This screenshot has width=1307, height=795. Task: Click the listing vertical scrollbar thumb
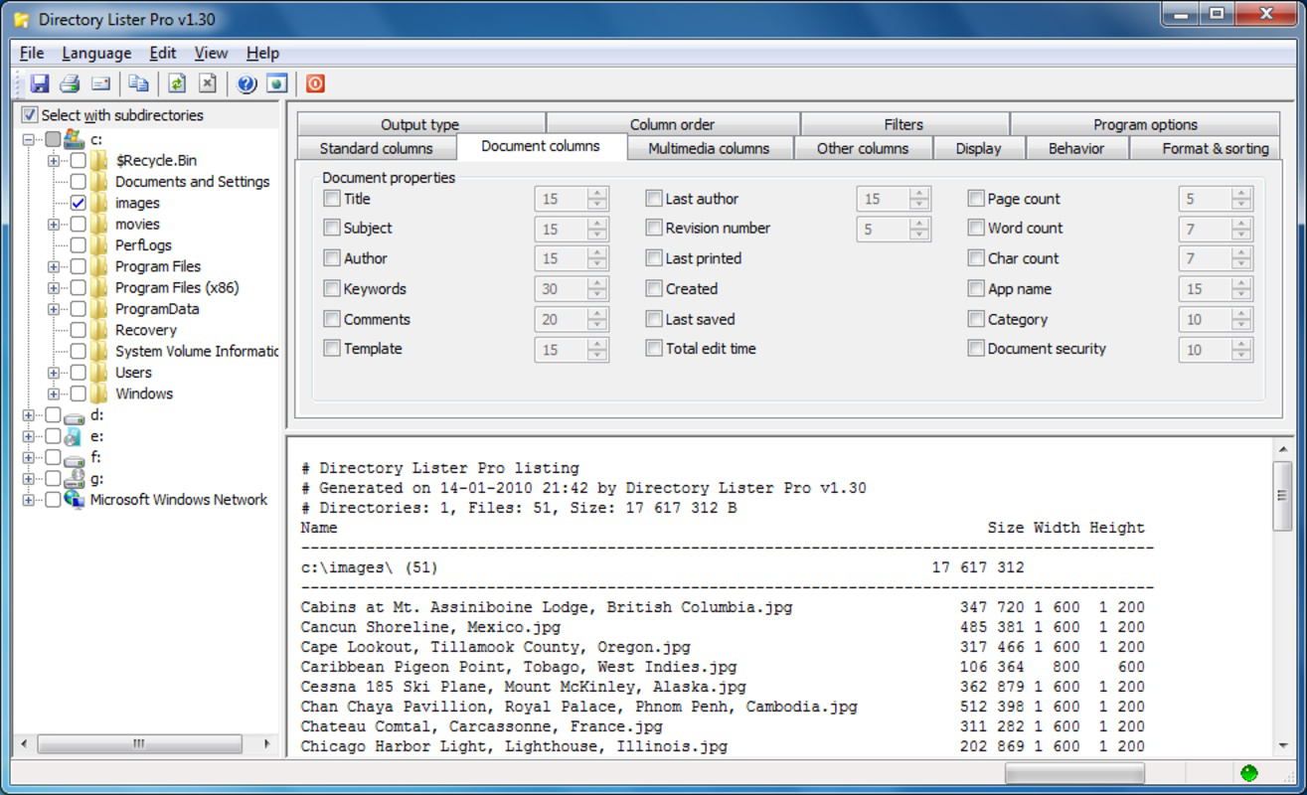click(1283, 495)
